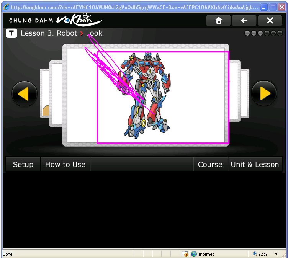Open the Unit & Lesson menu
The height and width of the screenshot is (258, 288).
(x=255, y=164)
